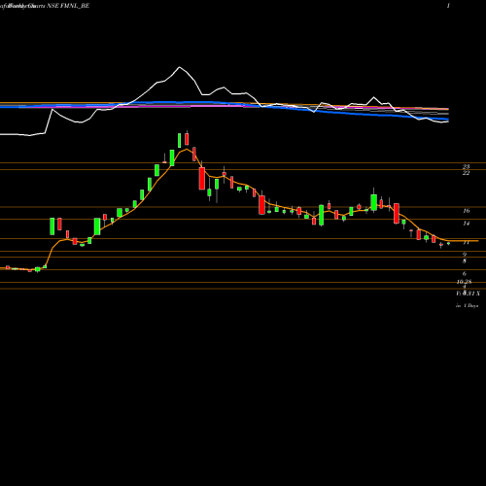Click the 'in 1 Days' caption
The height and width of the screenshot is (486, 486).
point(467,305)
